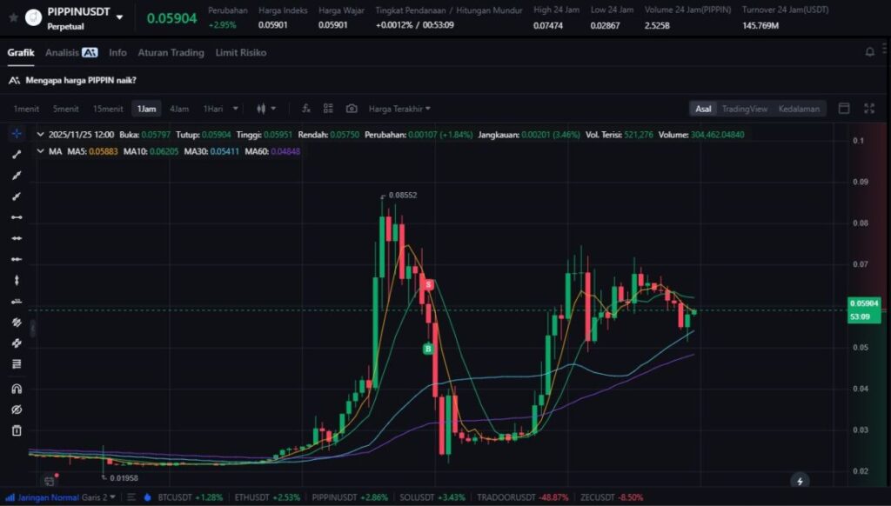Open the Aturan Trading tab
This screenshot has width=891, height=506.
point(171,52)
